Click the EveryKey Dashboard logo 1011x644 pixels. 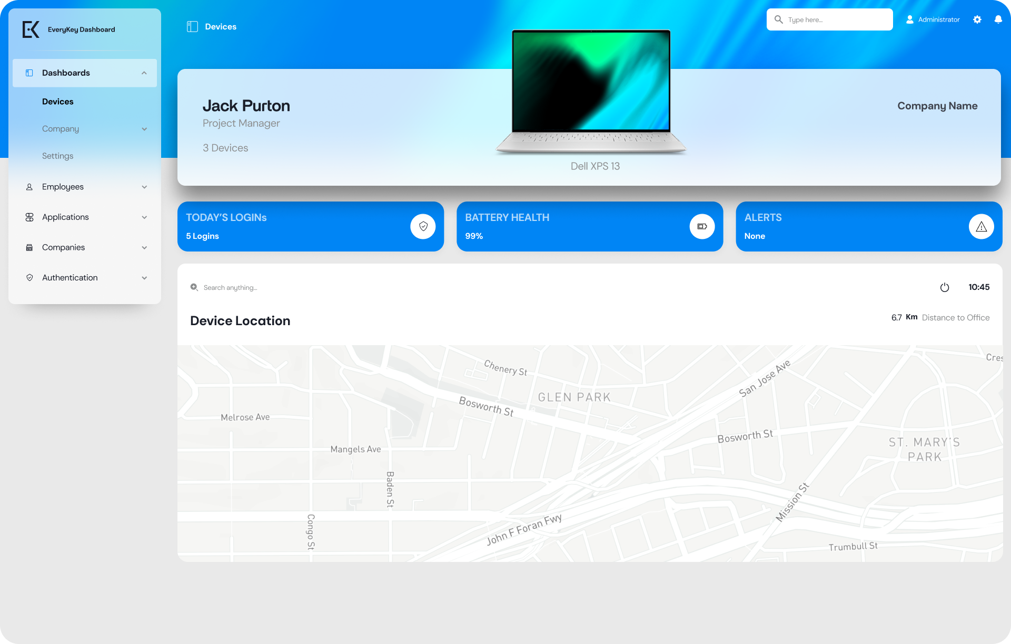coord(31,29)
